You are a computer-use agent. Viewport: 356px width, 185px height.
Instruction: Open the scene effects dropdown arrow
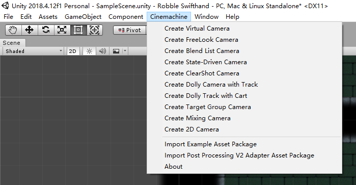pos(125,51)
